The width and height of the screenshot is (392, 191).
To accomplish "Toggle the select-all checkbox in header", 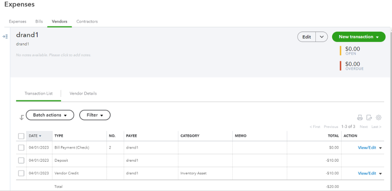I will (x=21, y=136).
